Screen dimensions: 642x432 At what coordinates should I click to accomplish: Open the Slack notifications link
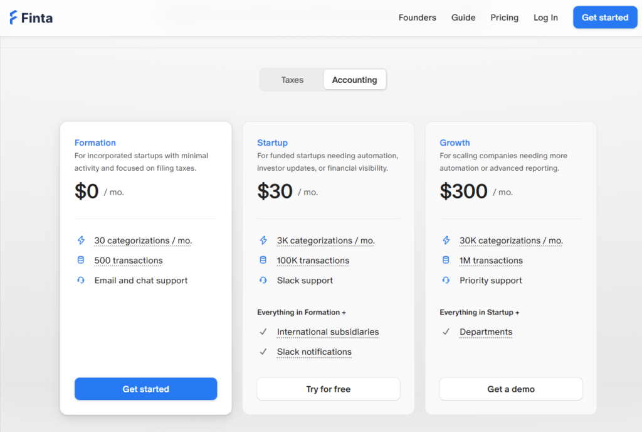coord(314,352)
